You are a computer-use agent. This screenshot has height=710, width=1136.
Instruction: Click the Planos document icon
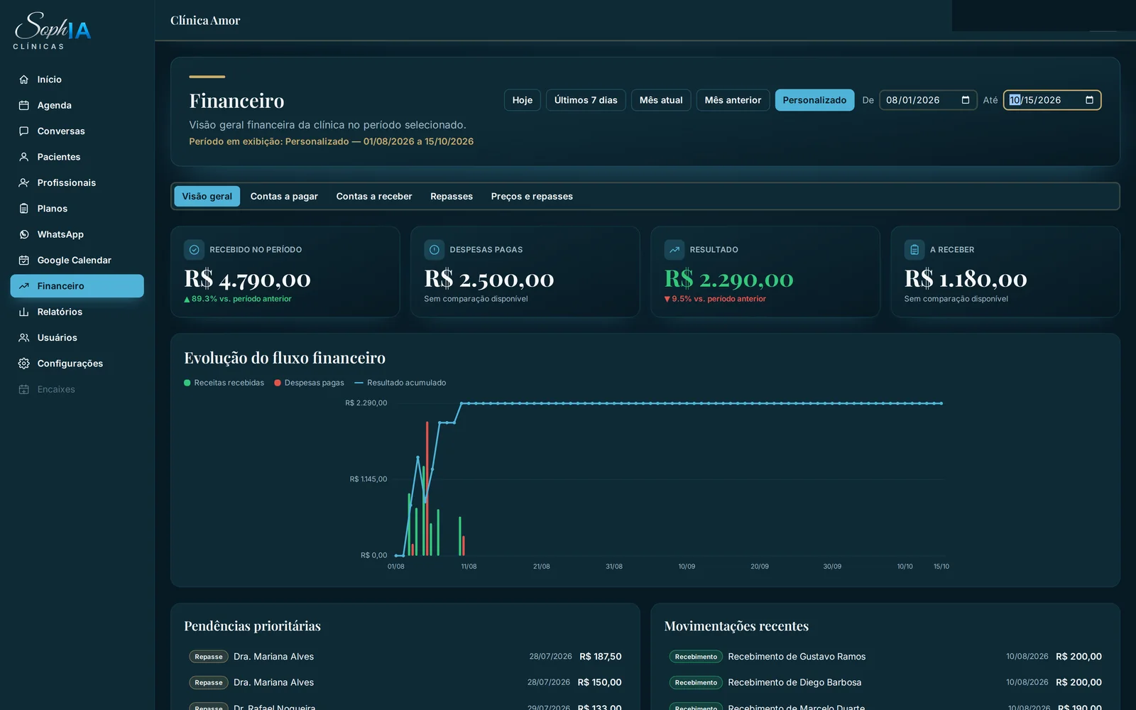click(24, 209)
